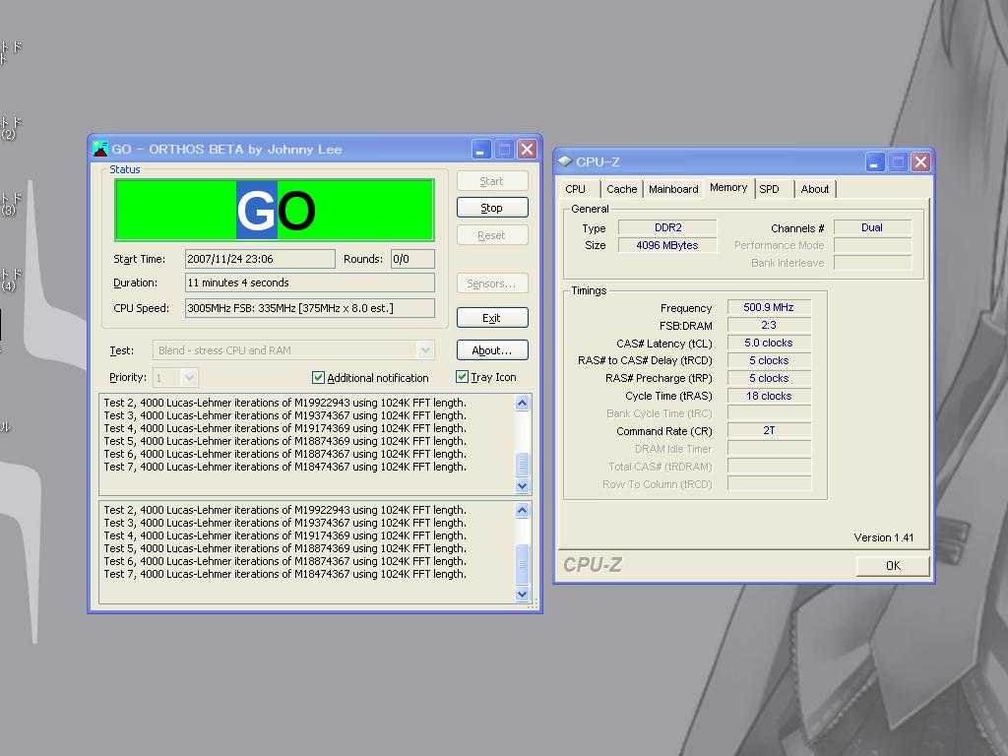Click Test 4 line in the upper log

284,429
